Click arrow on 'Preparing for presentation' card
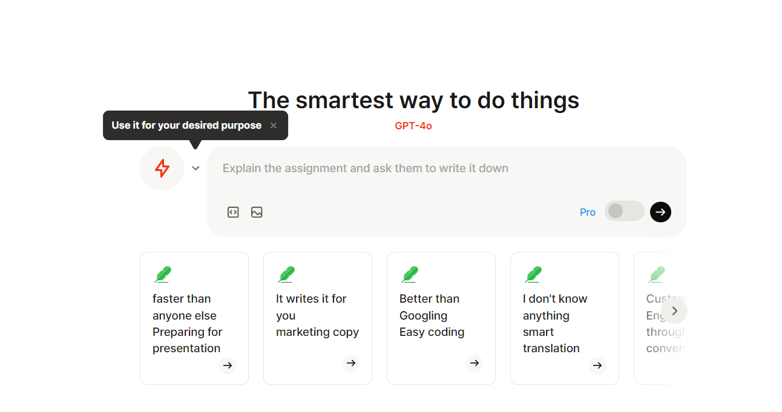The width and height of the screenshot is (782, 412). click(227, 365)
